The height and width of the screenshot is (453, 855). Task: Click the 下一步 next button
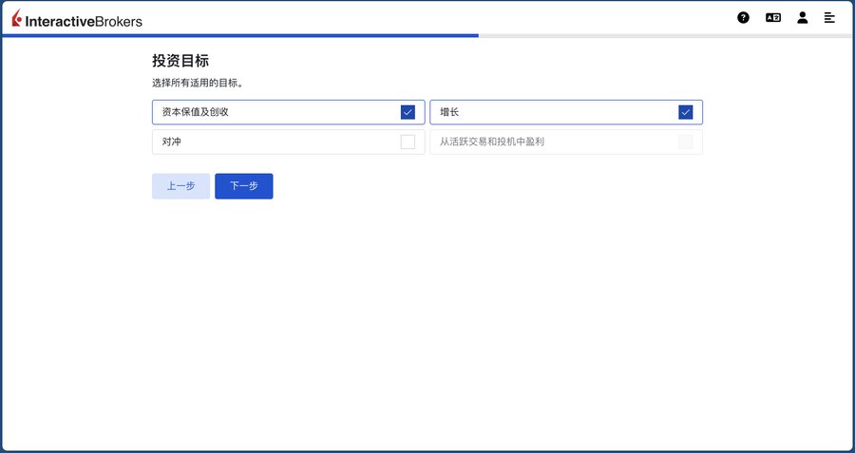(x=244, y=186)
